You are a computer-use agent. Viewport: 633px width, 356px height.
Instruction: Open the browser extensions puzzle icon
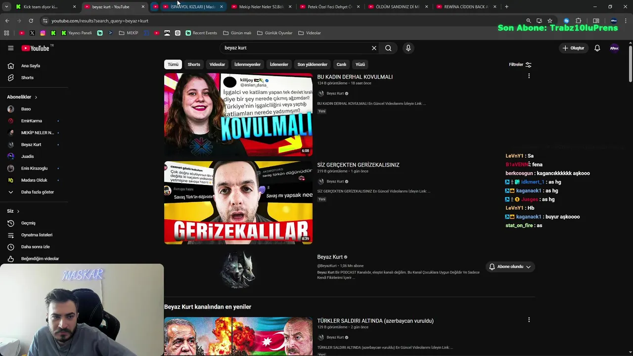pyautogui.click(x=578, y=21)
